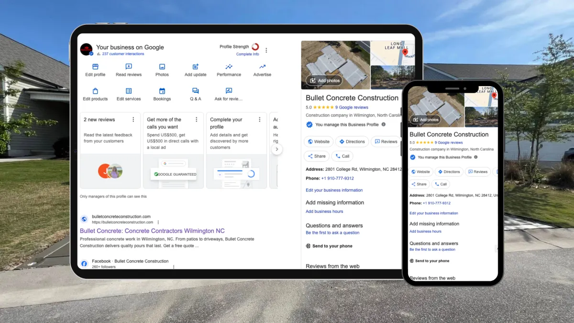Screen dimensions: 574x323
Task: Click the map thumbnail on the phone screen
Action: click(482, 96)
